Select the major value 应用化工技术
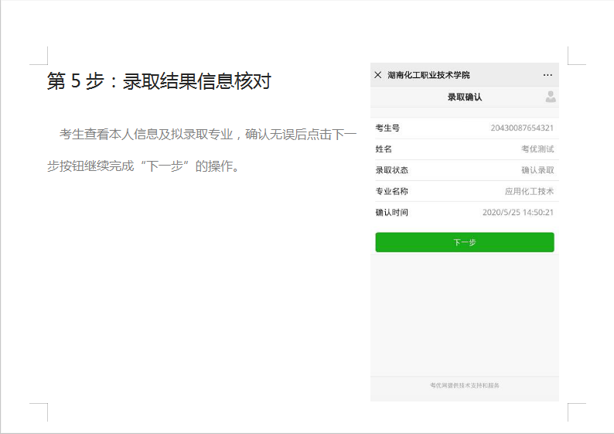614x434 pixels. pyautogui.click(x=530, y=191)
